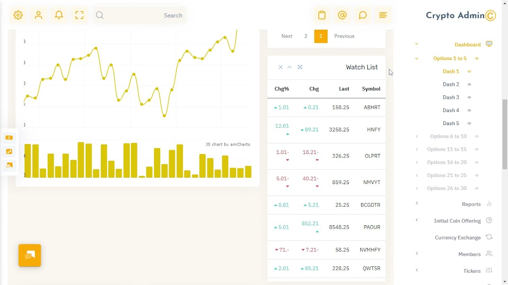
Task: Click the HNFY symbol cell
Action: tap(374, 130)
